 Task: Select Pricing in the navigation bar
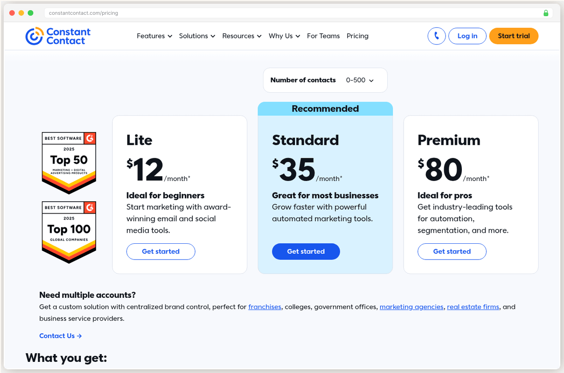click(357, 36)
